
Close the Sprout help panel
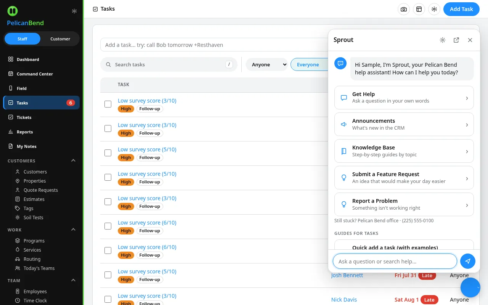click(470, 40)
